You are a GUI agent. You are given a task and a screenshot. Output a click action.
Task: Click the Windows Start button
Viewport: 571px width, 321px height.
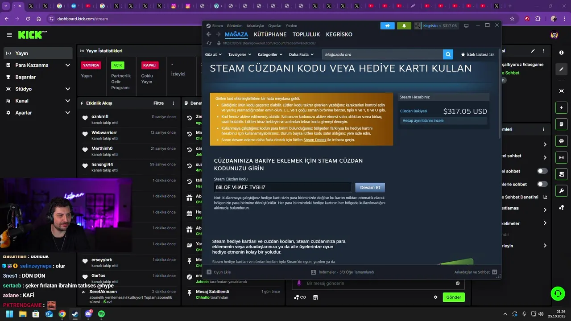click(9, 314)
